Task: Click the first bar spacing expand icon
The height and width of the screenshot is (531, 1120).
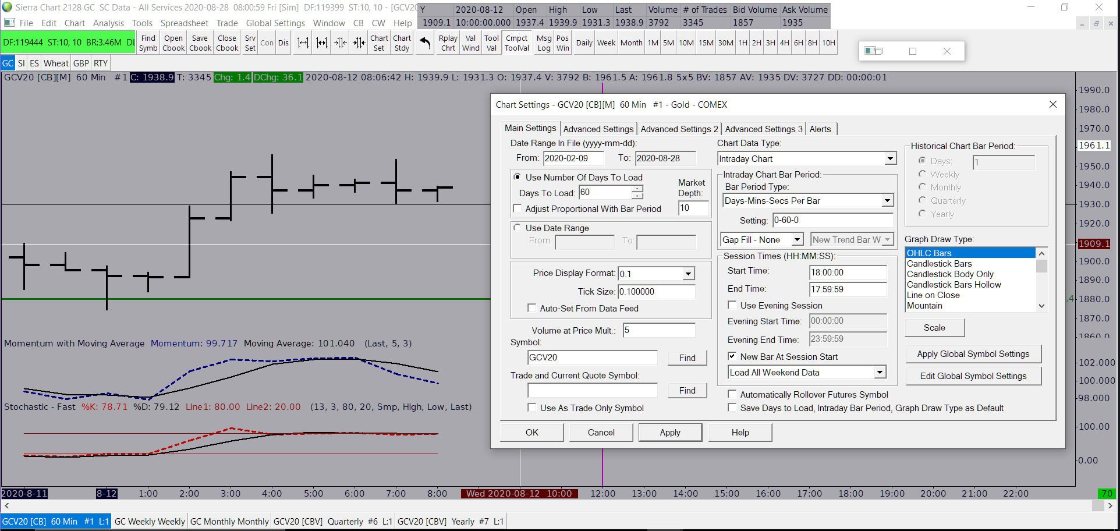Action: click(x=303, y=43)
